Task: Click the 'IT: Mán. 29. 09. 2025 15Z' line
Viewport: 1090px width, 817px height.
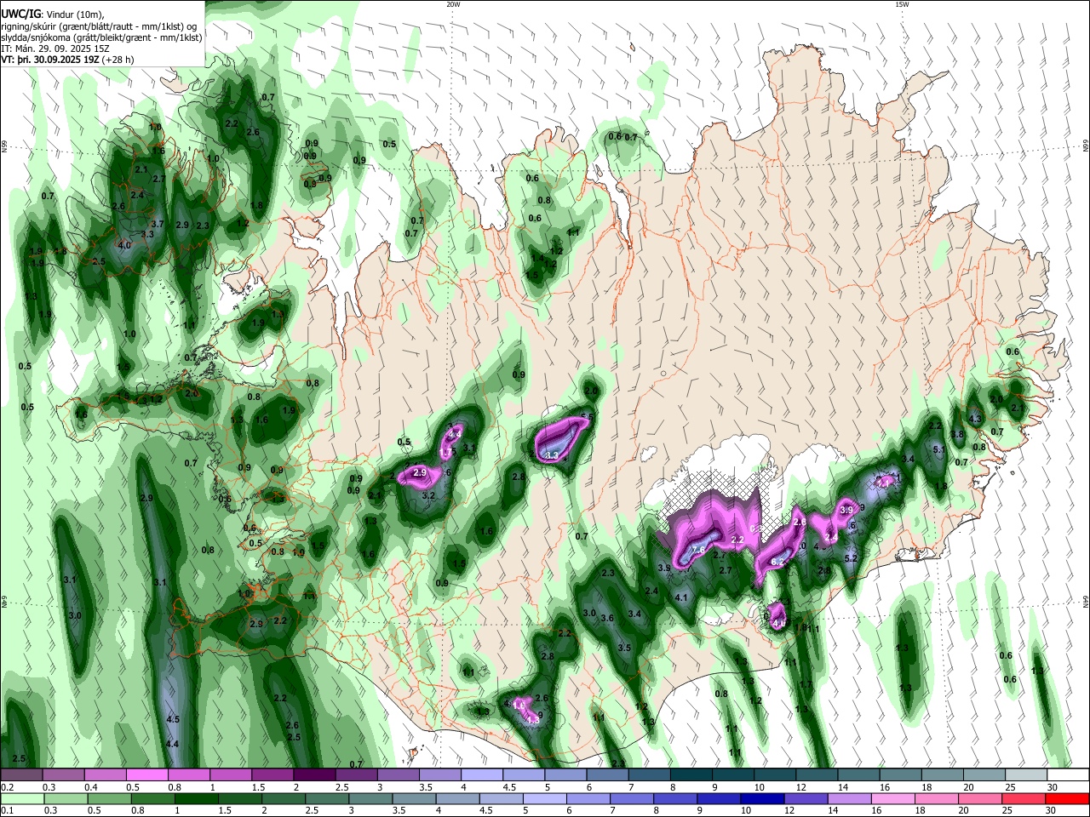Action: [54, 49]
